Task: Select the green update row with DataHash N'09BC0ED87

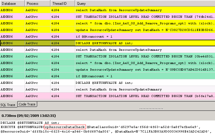Action: coord(144,69)
